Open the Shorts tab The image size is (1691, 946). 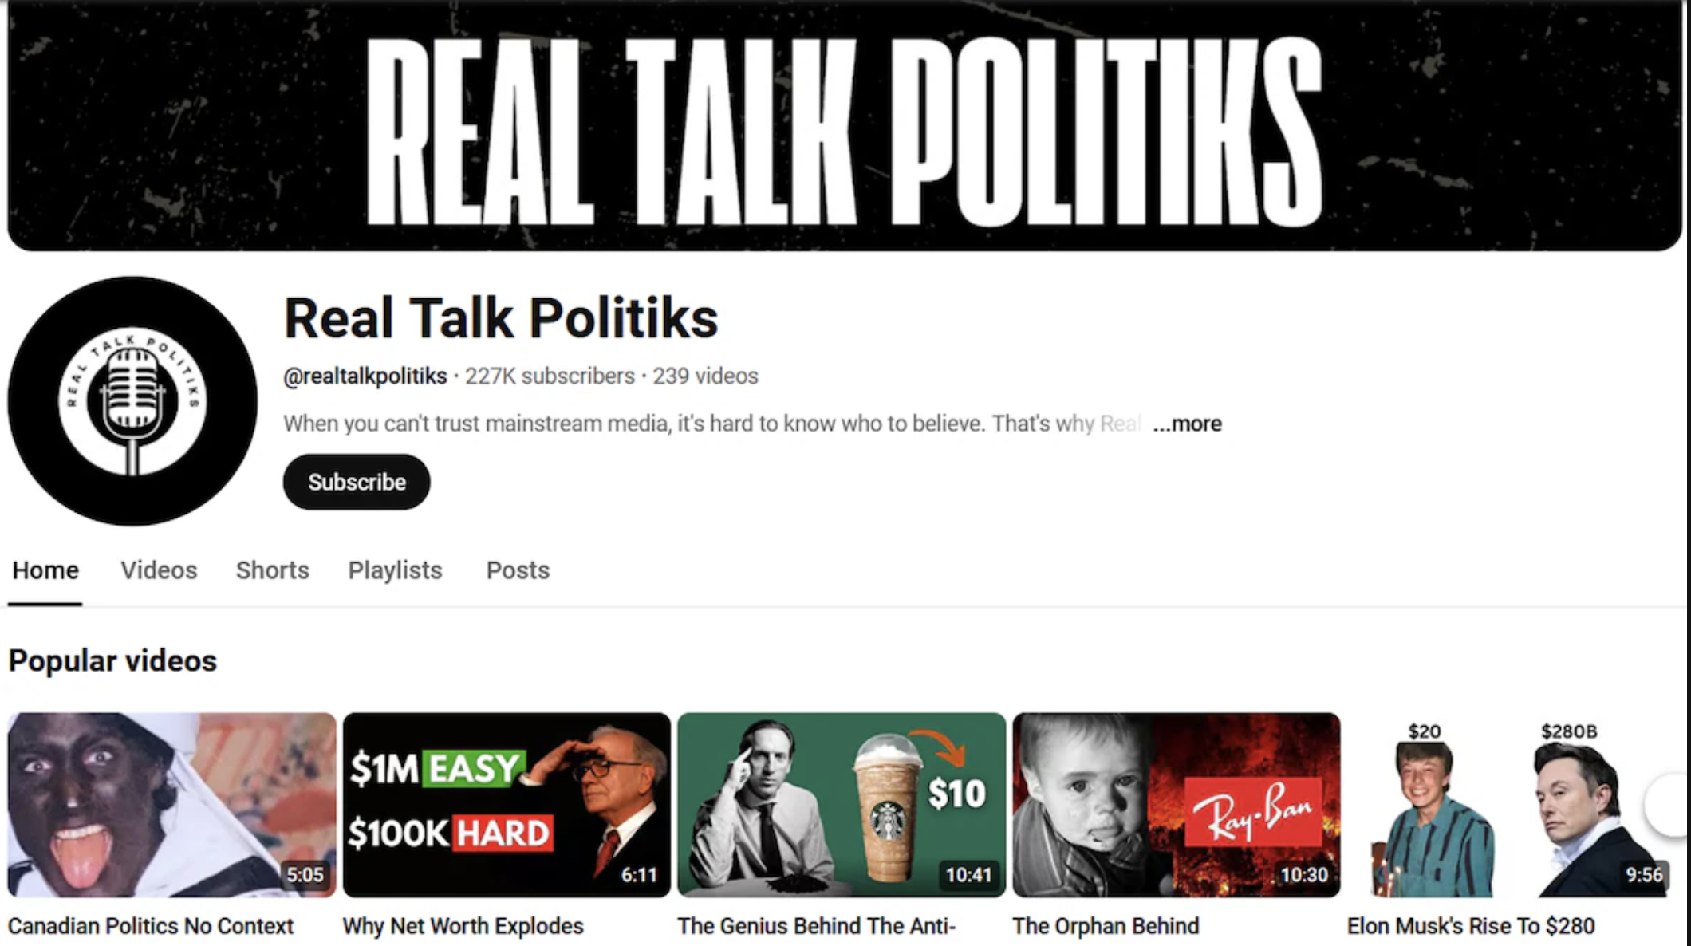(x=272, y=570)
